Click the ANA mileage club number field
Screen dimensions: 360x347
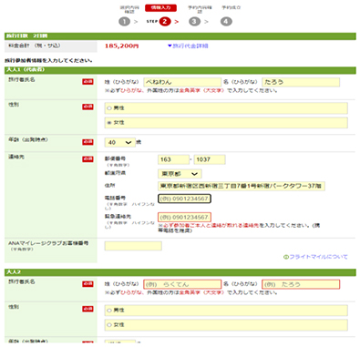[133, 246]
